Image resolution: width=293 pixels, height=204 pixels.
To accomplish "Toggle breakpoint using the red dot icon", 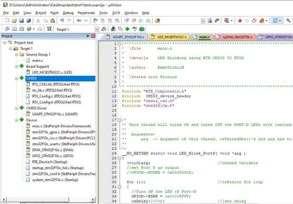I will tap(240, 21).
